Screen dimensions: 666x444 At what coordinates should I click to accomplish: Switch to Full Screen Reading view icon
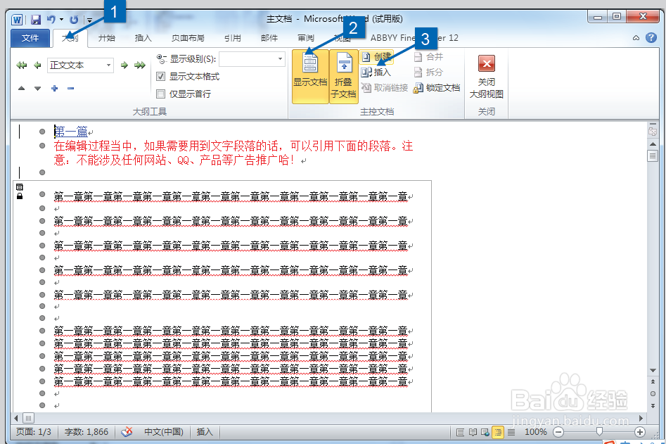point(473,432)
